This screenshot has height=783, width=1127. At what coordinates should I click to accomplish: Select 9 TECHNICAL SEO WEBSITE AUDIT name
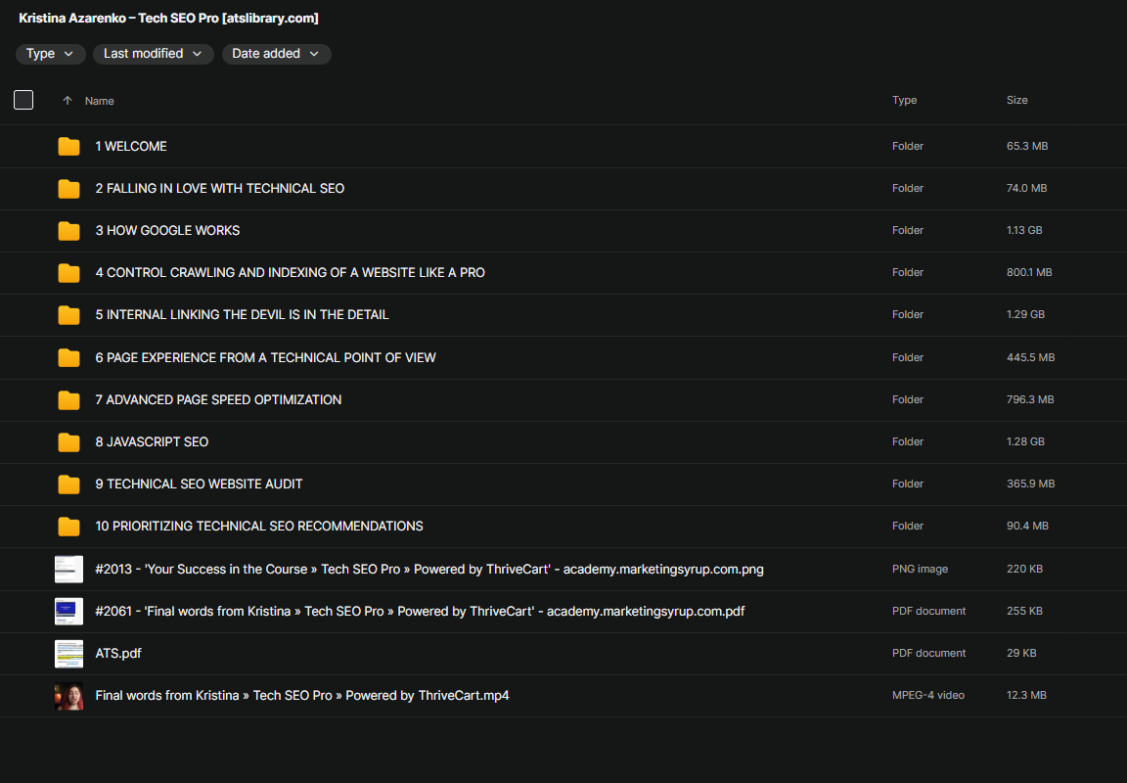tap(200, 484)
